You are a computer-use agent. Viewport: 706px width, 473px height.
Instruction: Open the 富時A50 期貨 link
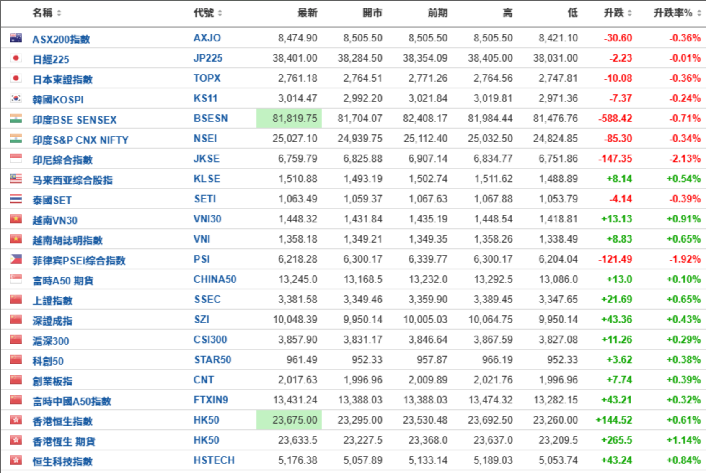point(63,281)
